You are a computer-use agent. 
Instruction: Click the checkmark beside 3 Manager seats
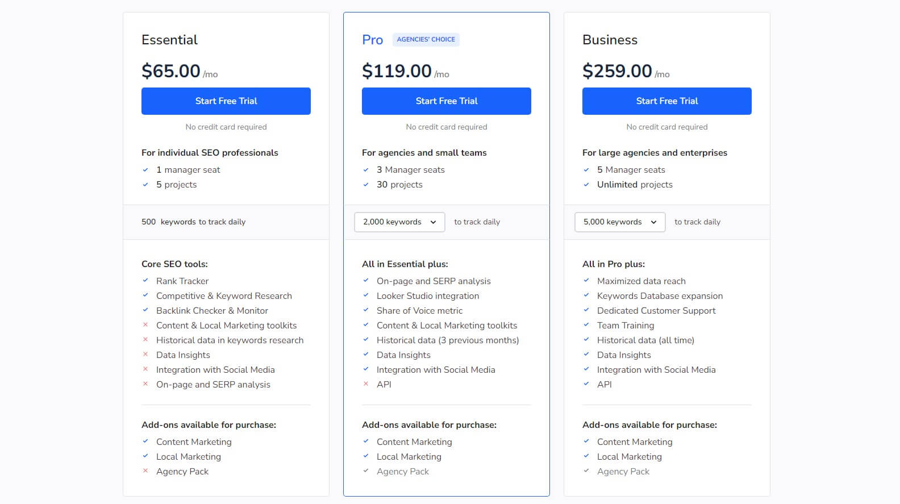click(x=365, y=169)
